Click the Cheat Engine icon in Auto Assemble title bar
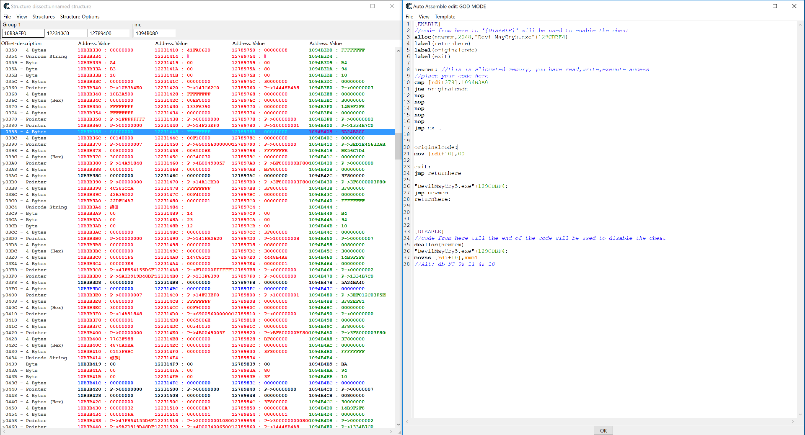Image resolution: width=805 pixels, height=435 pixels. click(x=409, y=6)
